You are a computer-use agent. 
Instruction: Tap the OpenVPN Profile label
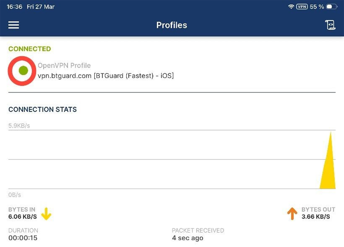pyautogui.click(x=64, y=65)
